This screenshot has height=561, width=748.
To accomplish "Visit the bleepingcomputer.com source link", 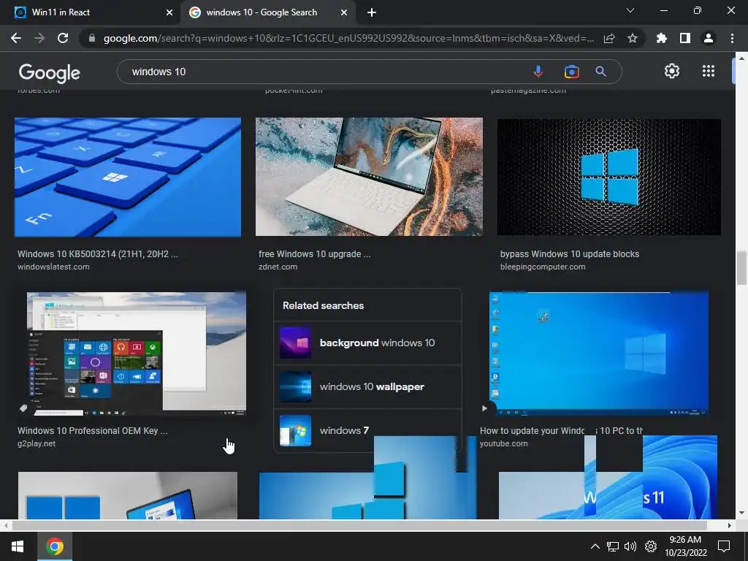I will (543, 267).
